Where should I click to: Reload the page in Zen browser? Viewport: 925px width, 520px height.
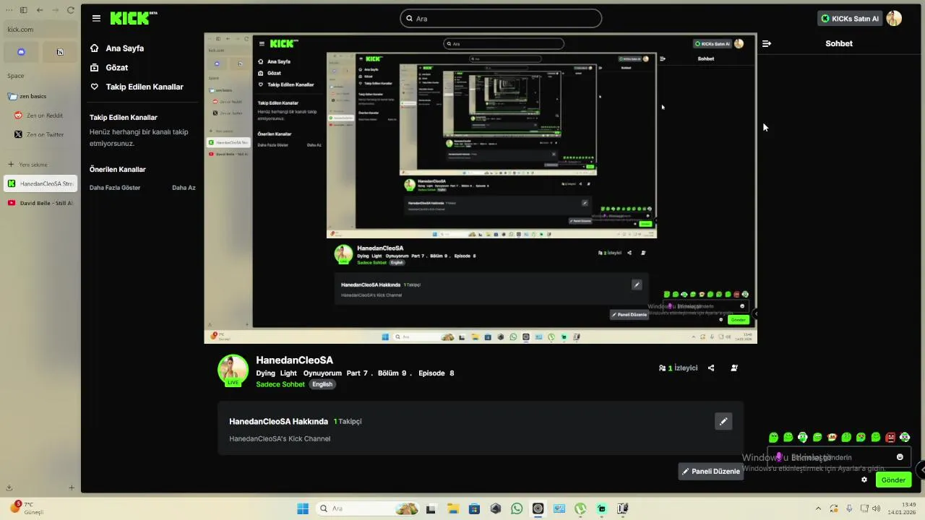coord(71,10)
